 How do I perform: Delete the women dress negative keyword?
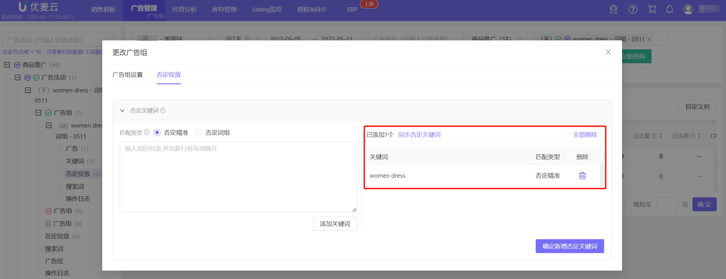click(582, 175)
